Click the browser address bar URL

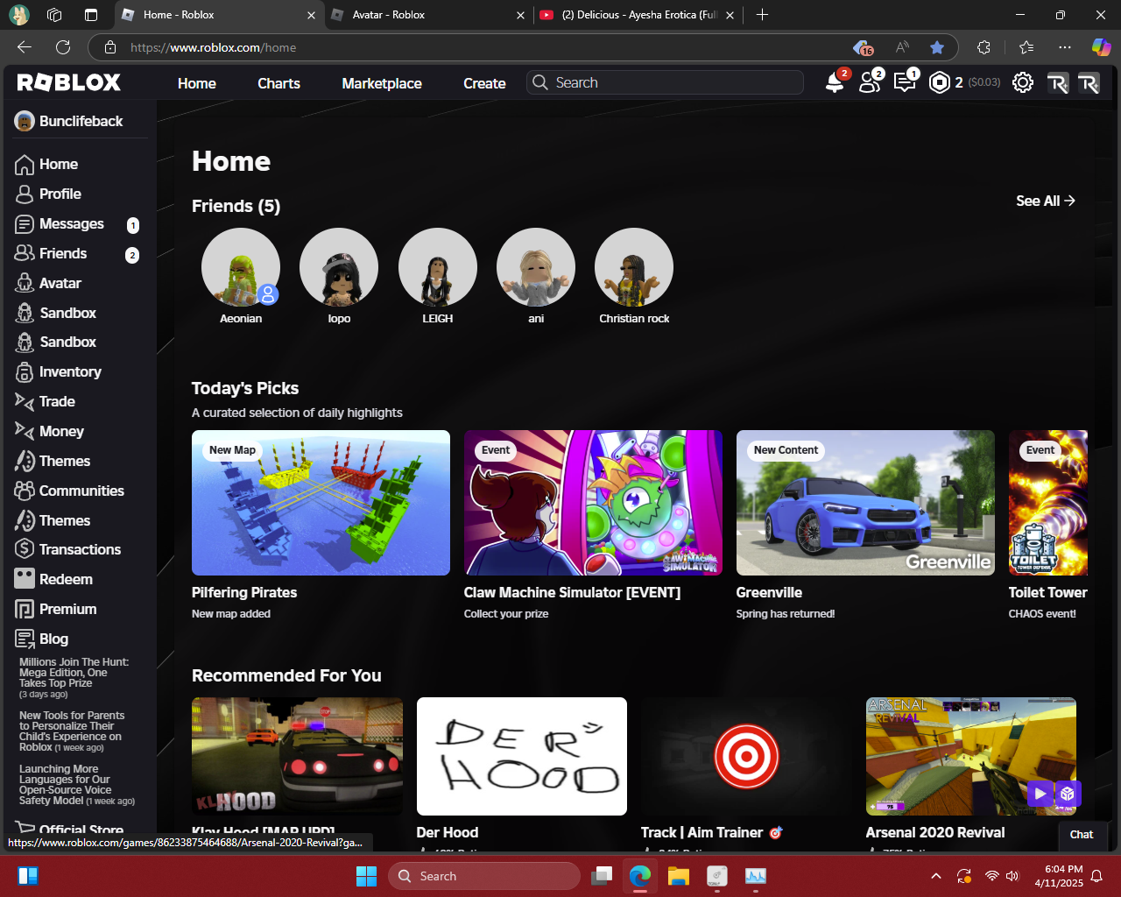(214, 47)
